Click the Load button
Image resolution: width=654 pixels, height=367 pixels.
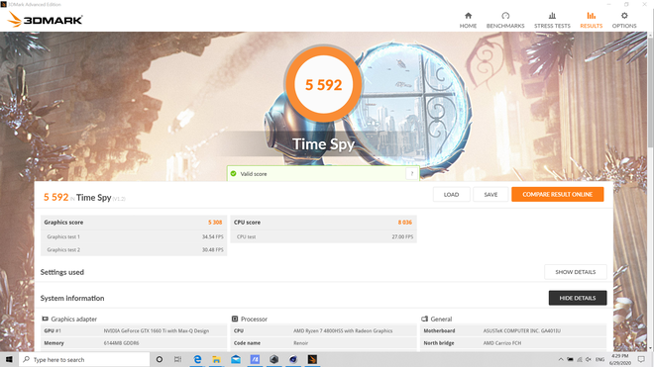tap(451, 195)
